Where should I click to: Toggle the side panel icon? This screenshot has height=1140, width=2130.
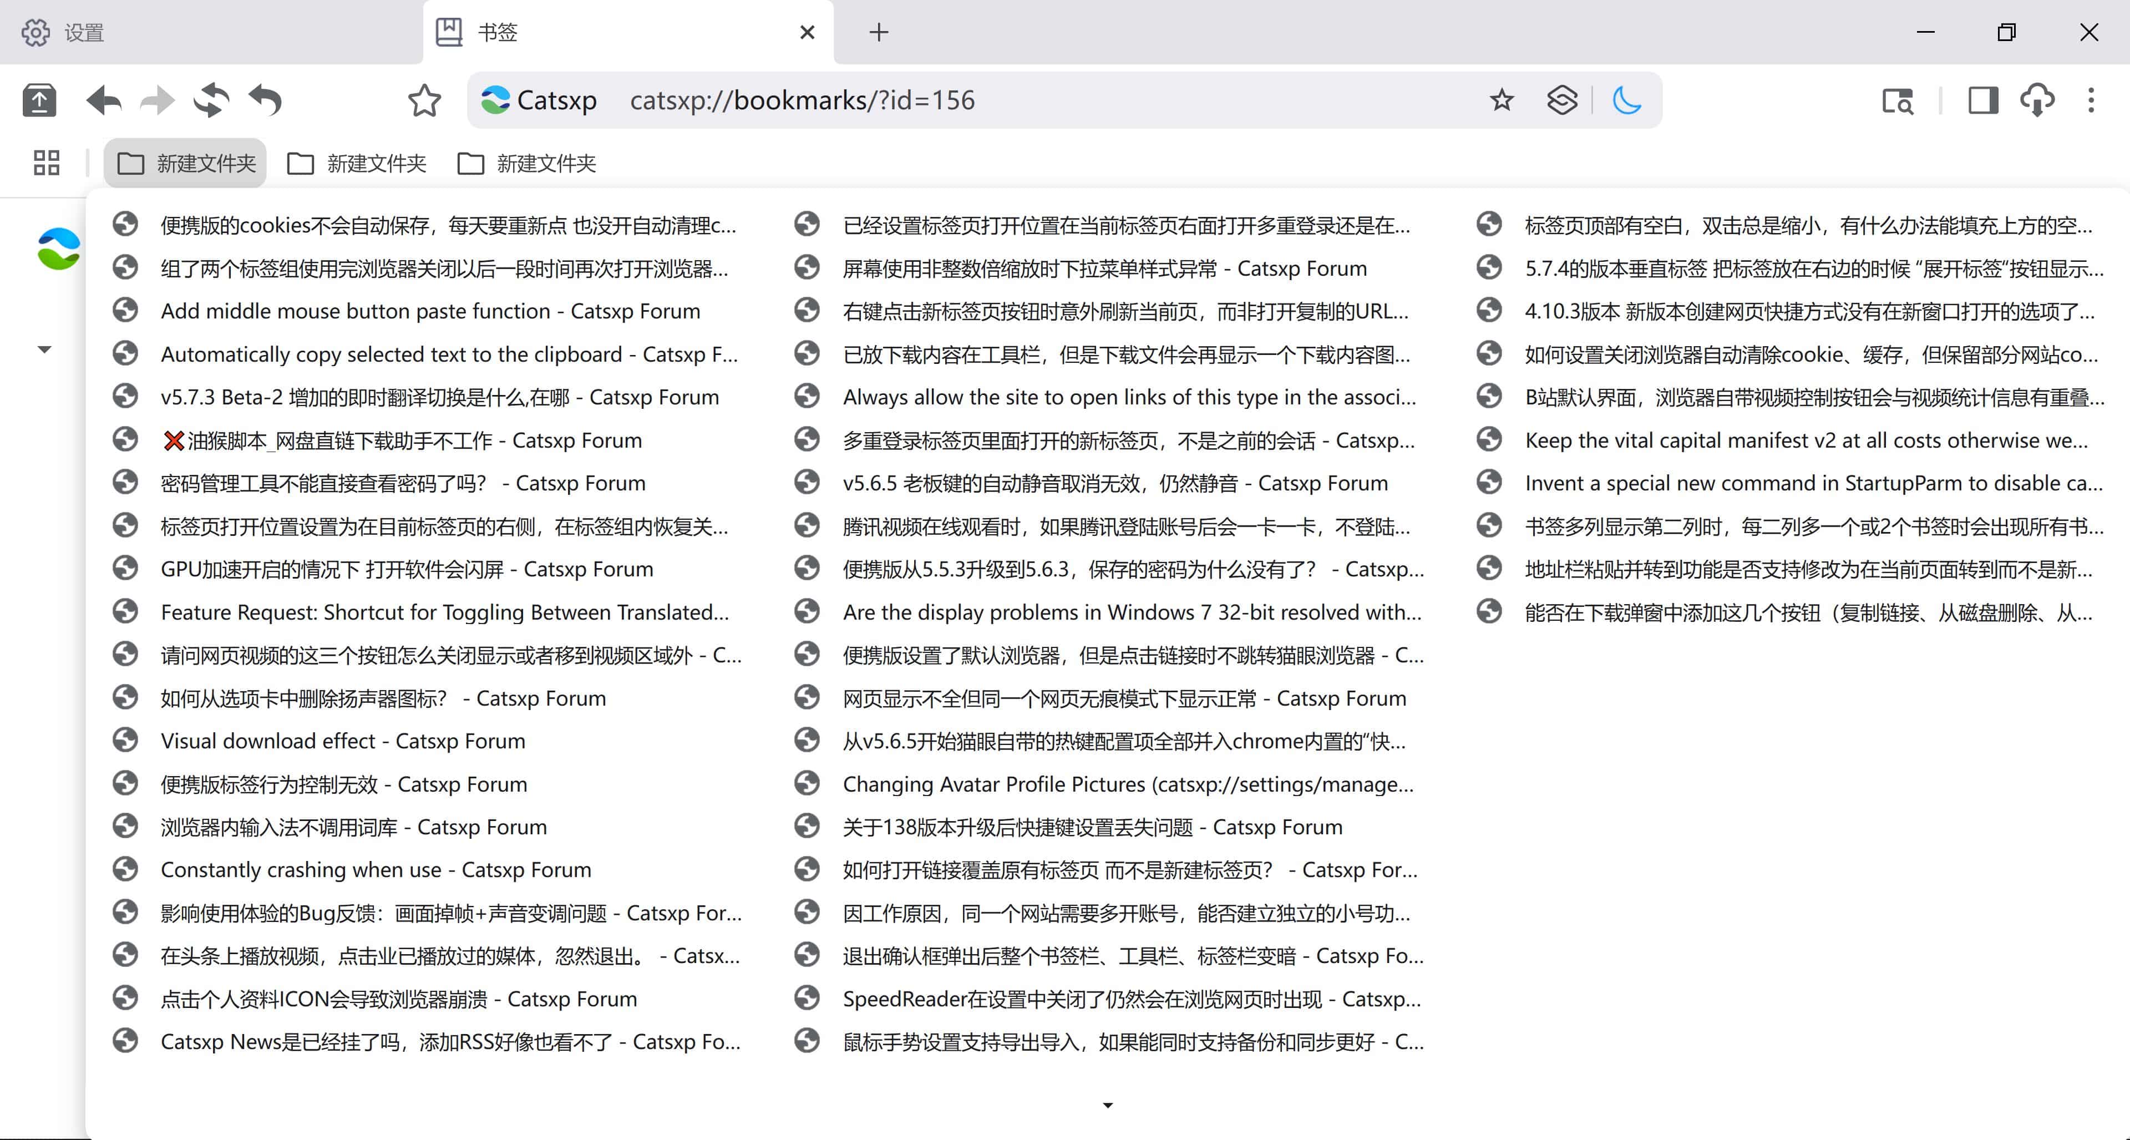[1983, 101]
